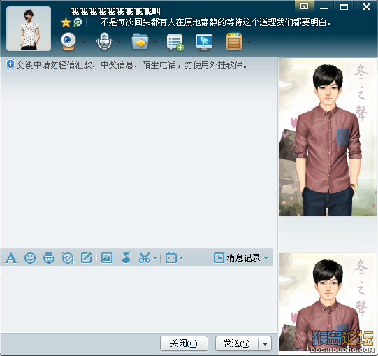Close the chat window with X

[366, 6]
